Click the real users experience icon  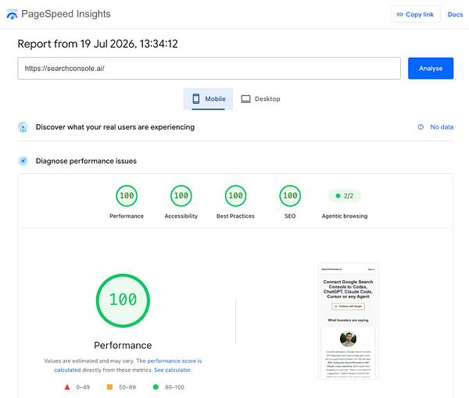(23, 127)
